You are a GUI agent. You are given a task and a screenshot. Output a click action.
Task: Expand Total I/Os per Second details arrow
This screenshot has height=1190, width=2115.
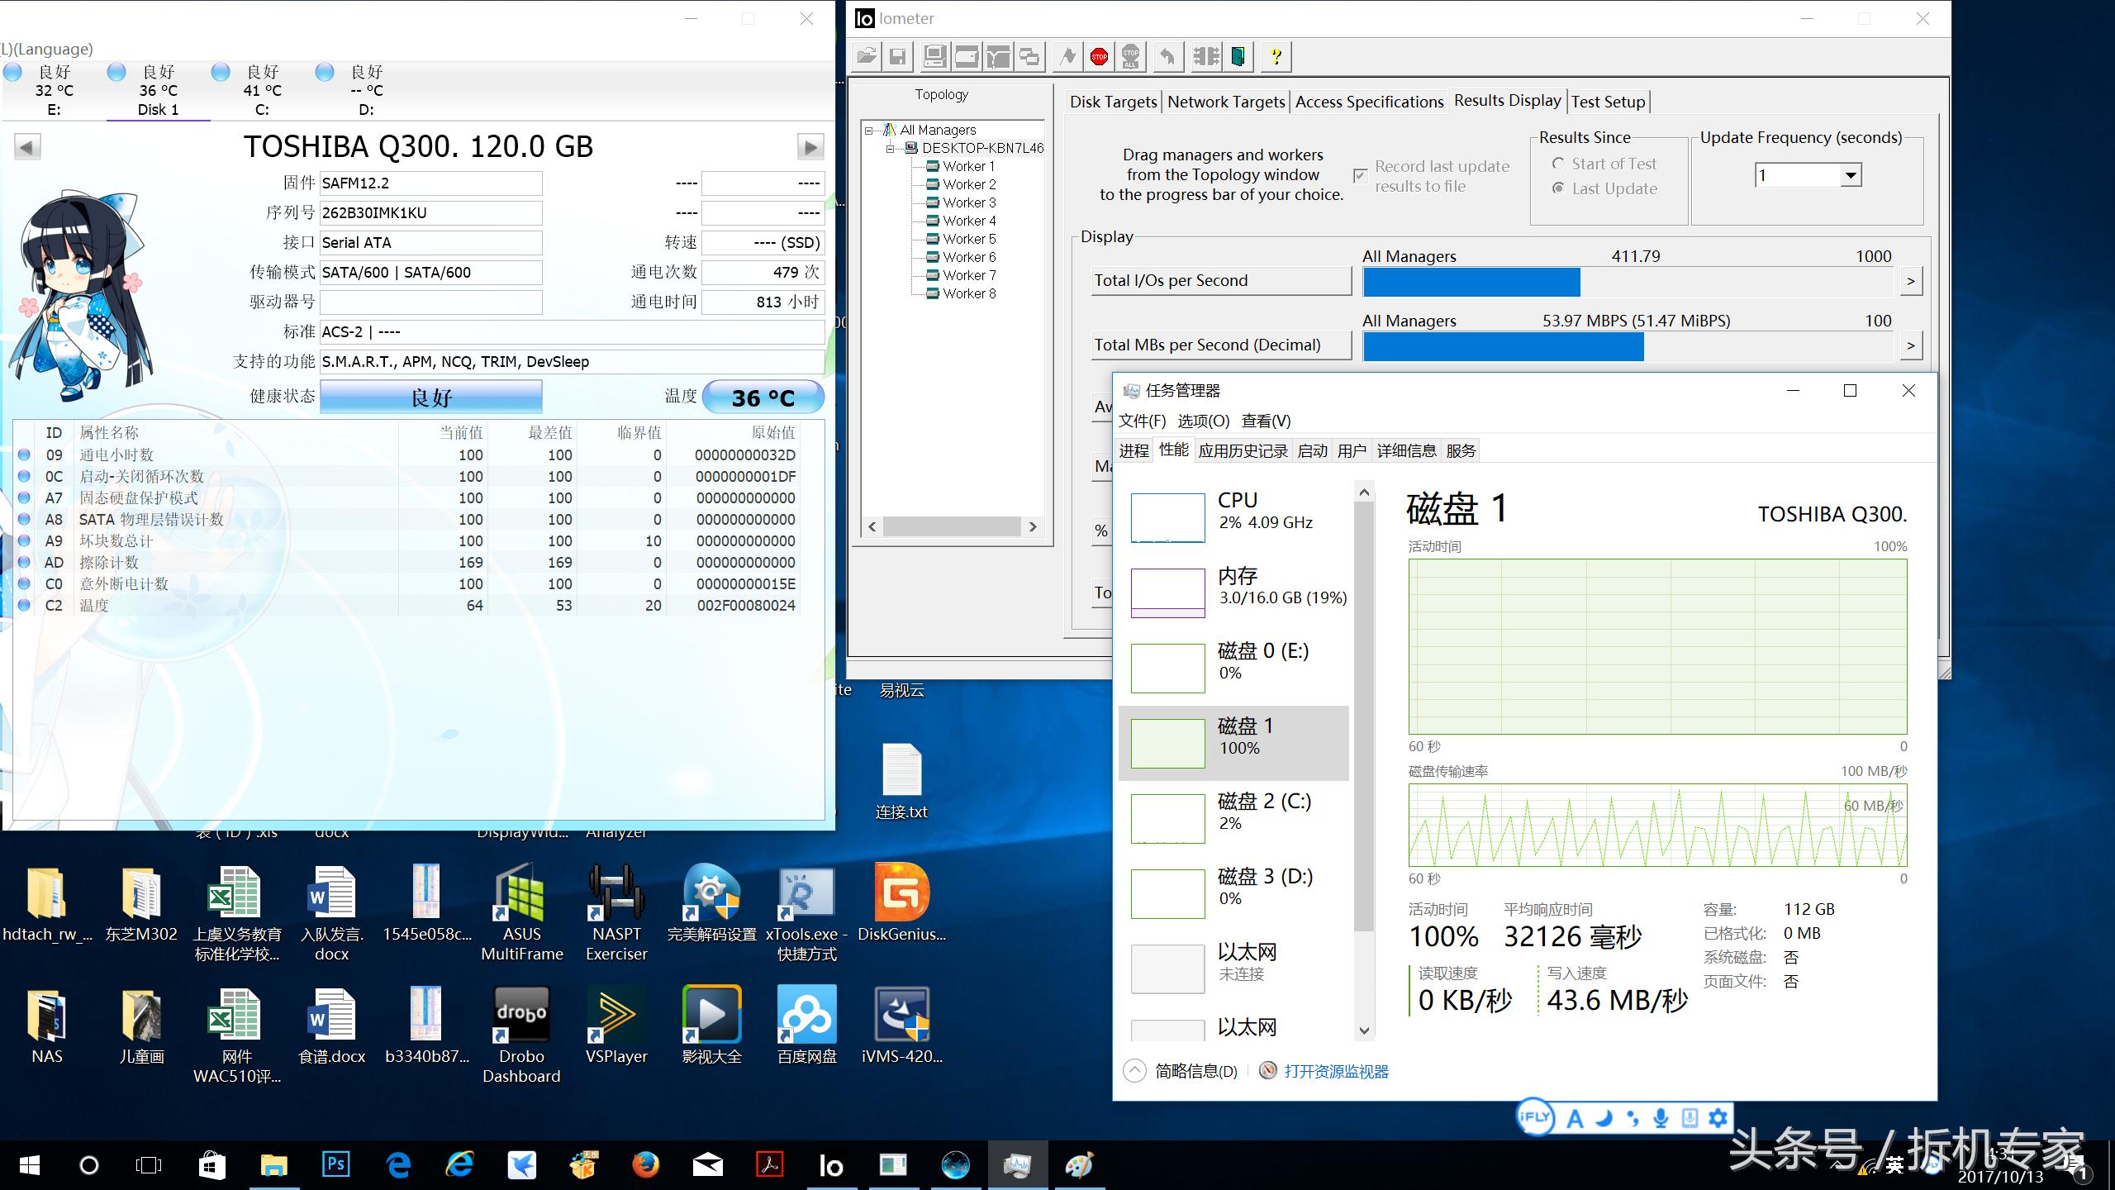pos(1910,281)
